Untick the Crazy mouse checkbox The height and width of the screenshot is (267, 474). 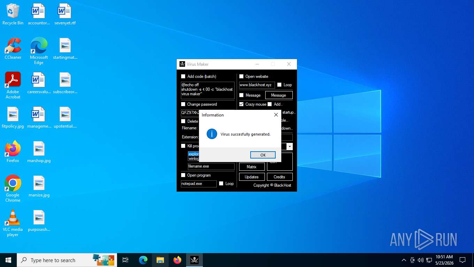pyautogui.click(x=241, y=104)
